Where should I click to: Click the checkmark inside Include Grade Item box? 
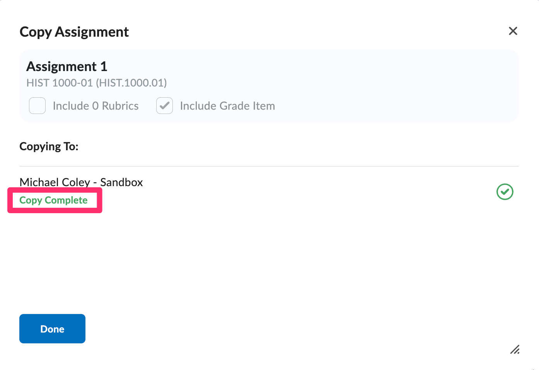pos(164,105)
